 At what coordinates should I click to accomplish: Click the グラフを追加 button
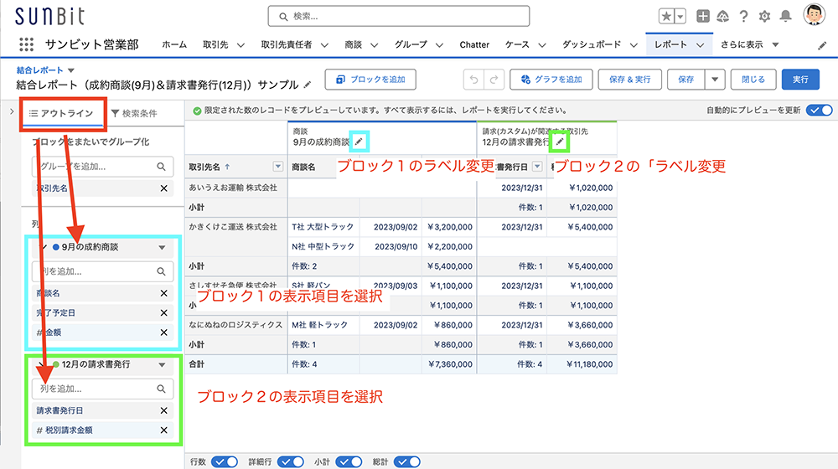pos(551,80)
